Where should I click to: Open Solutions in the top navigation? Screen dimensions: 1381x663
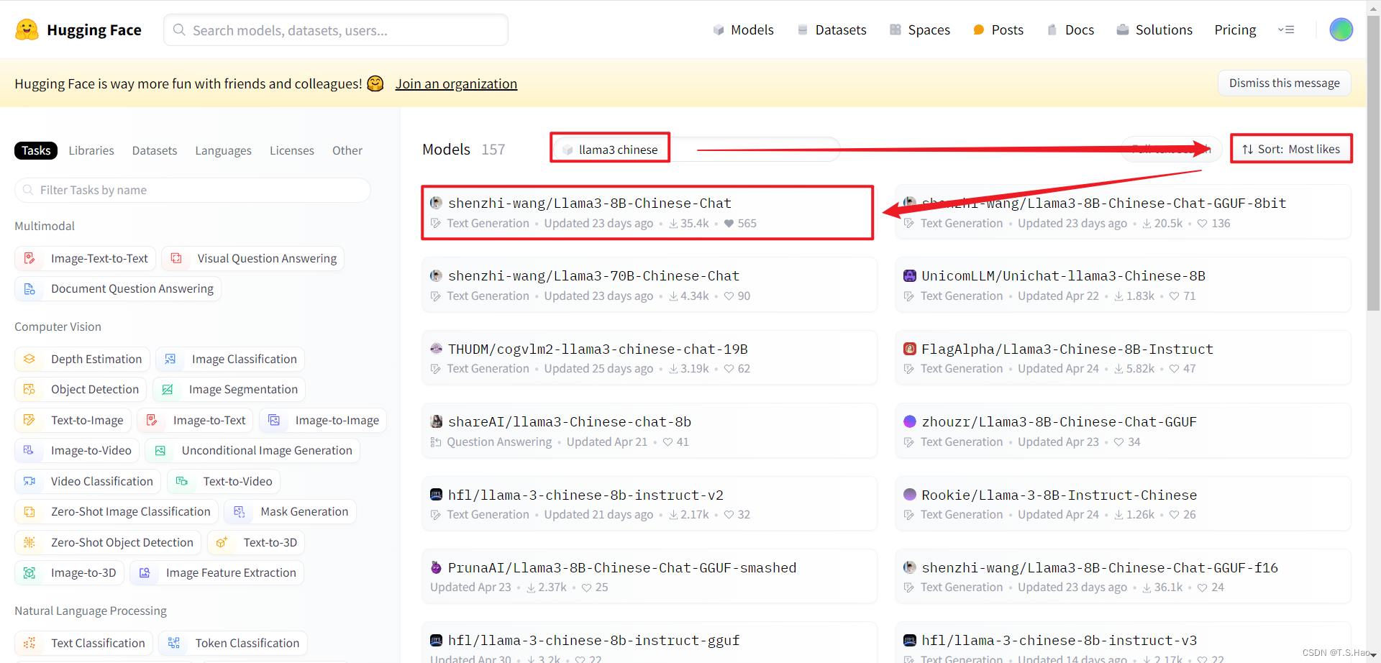pos(1154,29)
